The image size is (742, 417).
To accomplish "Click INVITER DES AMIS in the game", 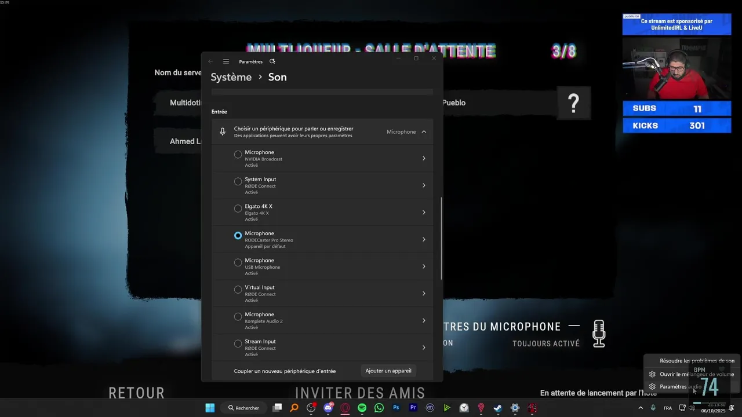I will [x=360, y=393].
